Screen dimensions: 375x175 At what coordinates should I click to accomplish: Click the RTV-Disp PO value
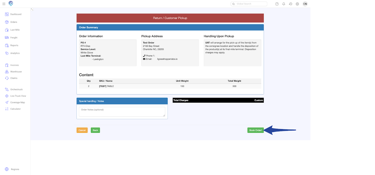point(85,46)
